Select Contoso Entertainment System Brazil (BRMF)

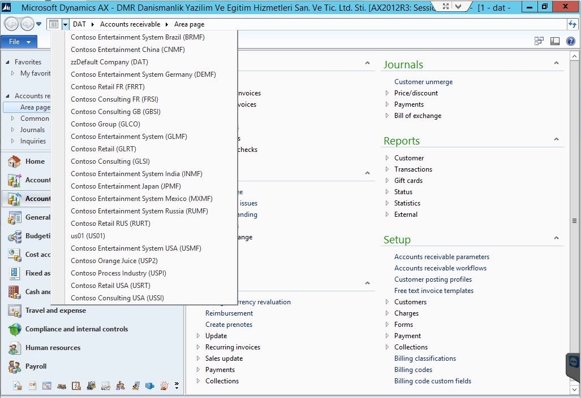pyautogui.click(x=137, y=37)
